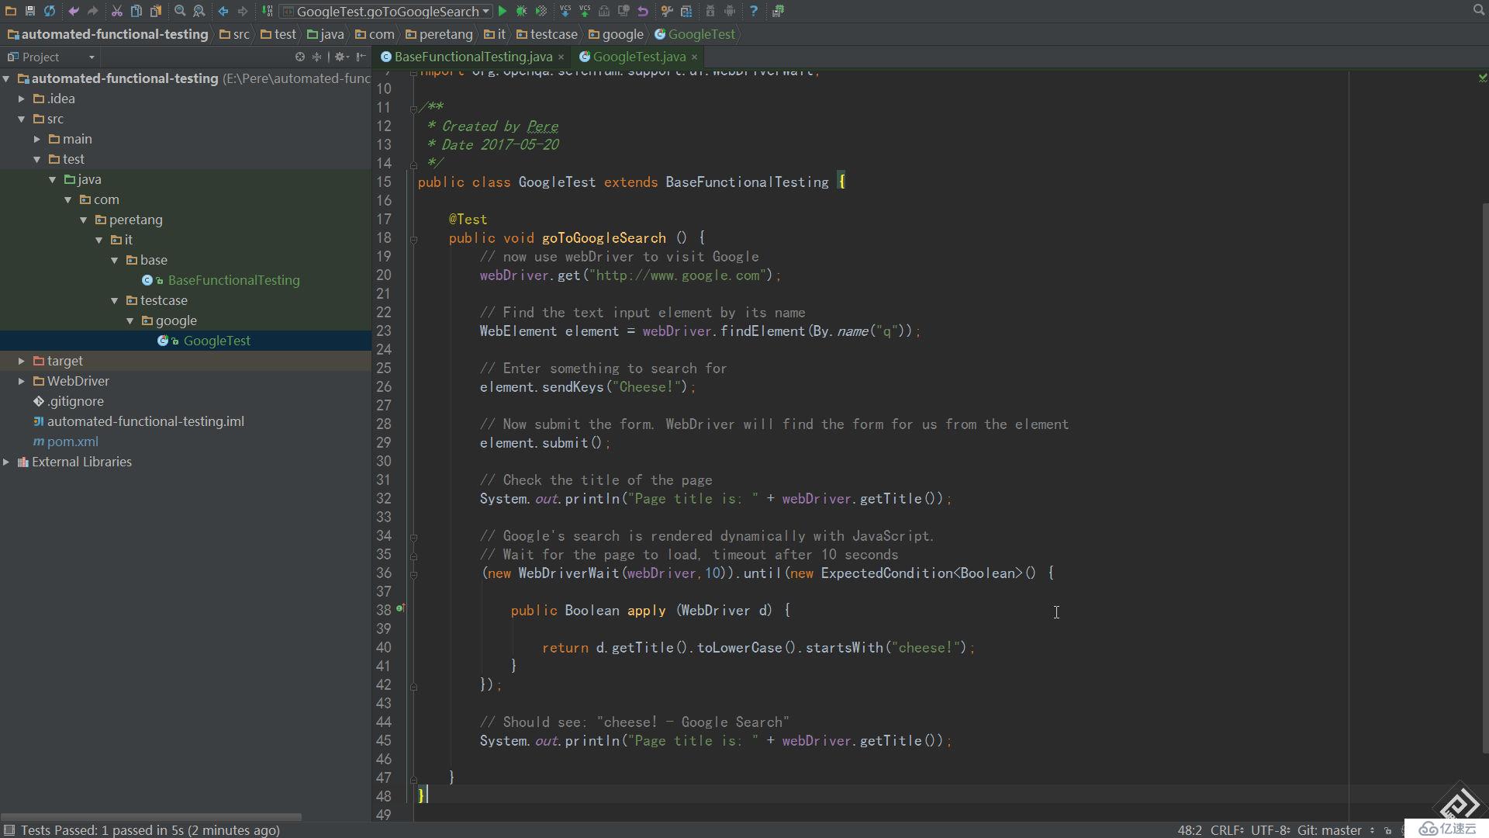1489x838 pixels.
Task: Click the Find magnifier icon
Action: click(180, 11)
